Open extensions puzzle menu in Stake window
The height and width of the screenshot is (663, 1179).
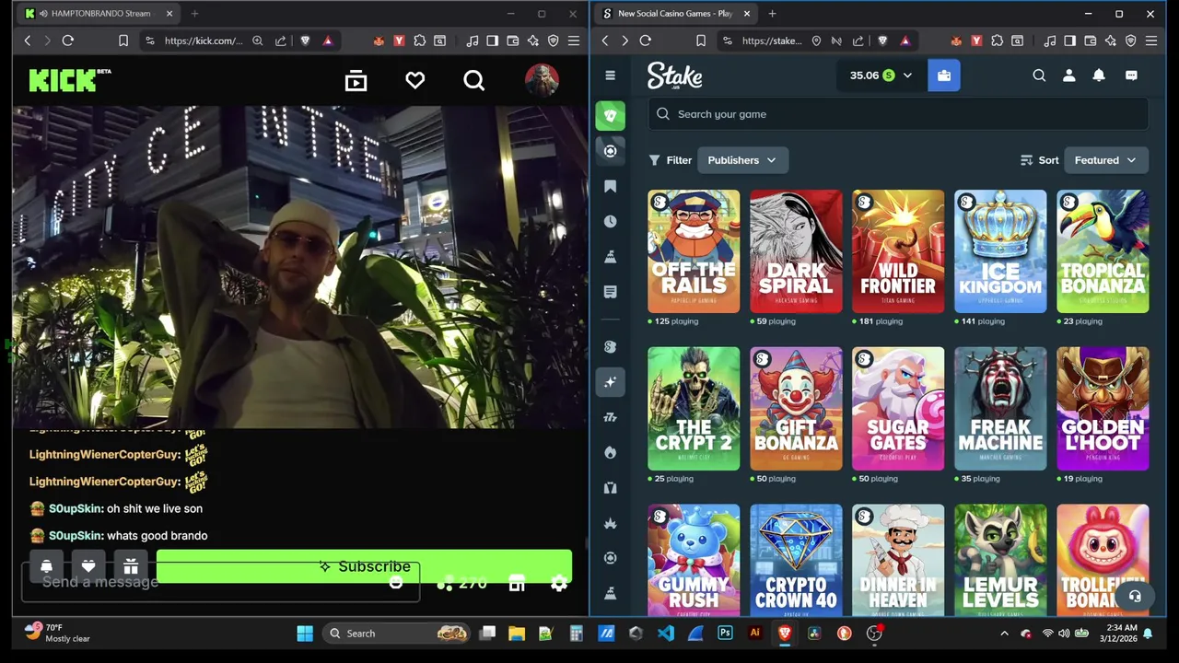tap(997, 41)
